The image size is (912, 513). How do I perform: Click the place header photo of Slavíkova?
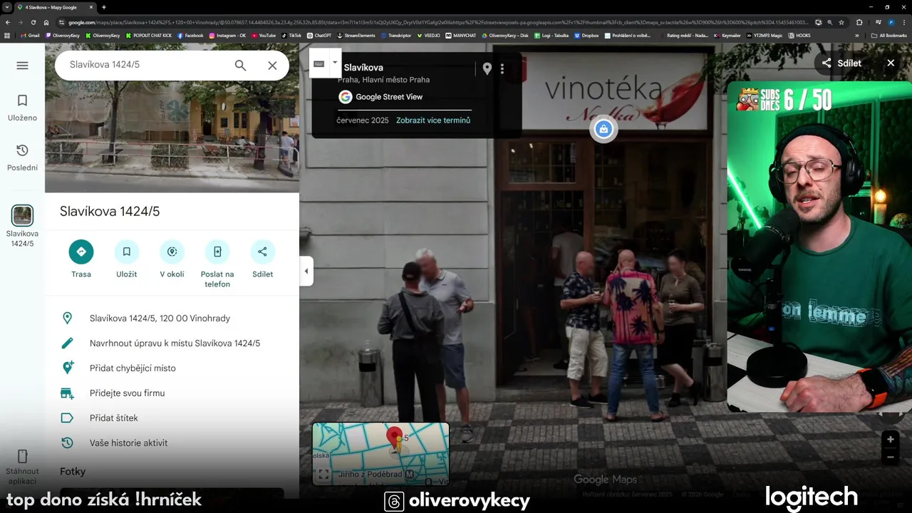point(172,118)
